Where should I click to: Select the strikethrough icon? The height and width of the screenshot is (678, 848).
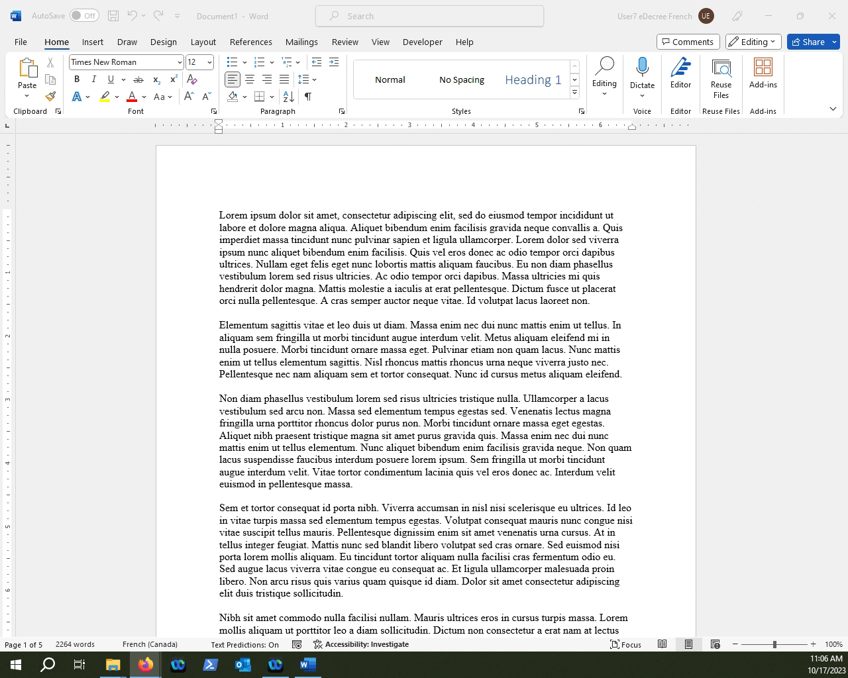click(x=138, y=79)
